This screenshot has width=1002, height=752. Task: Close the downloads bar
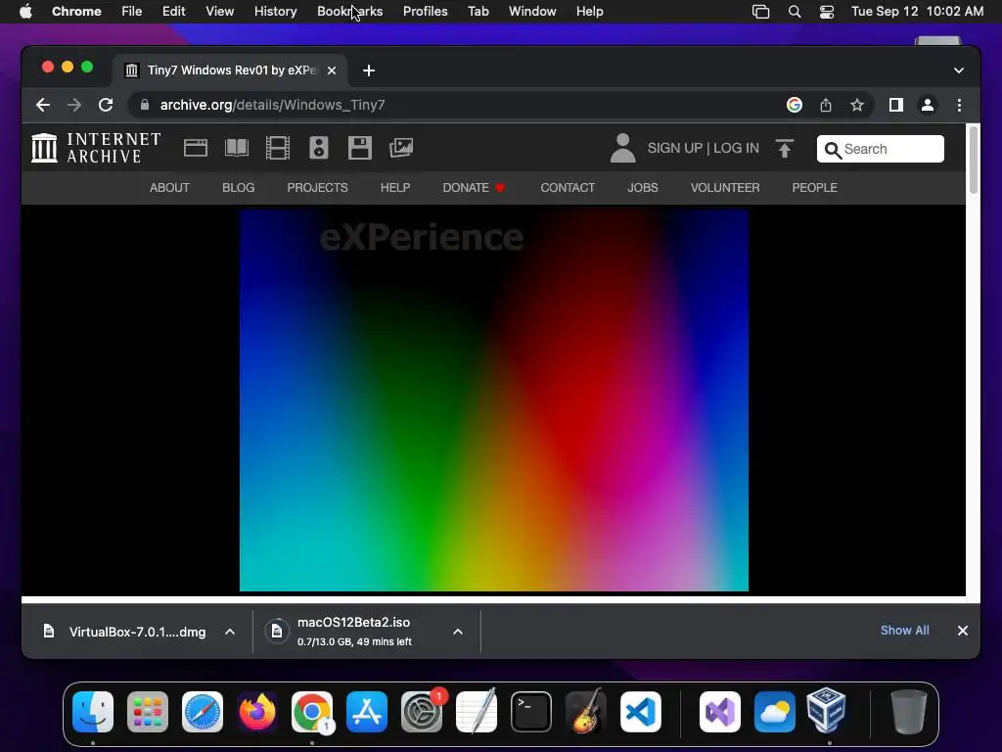(963, 631)
